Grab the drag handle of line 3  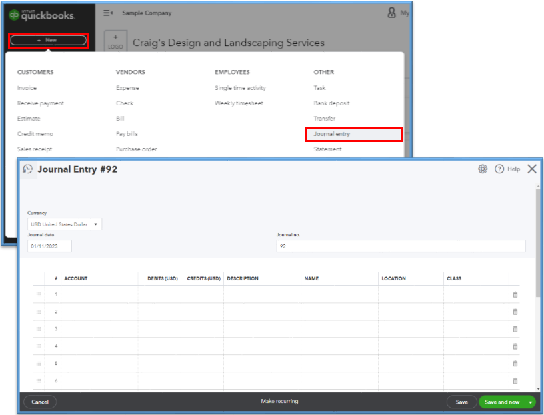pos(39,329)
